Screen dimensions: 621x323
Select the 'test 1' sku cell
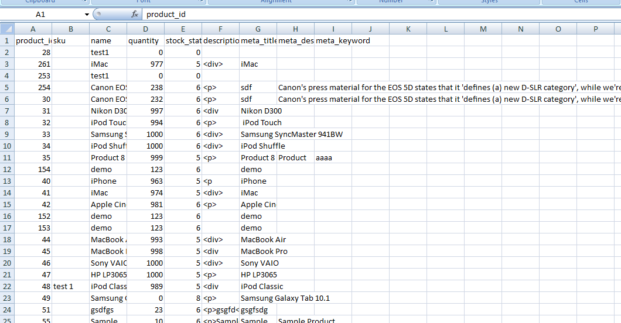tap(70, 286)
